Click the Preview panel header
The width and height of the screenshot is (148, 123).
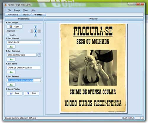(94, 19)
